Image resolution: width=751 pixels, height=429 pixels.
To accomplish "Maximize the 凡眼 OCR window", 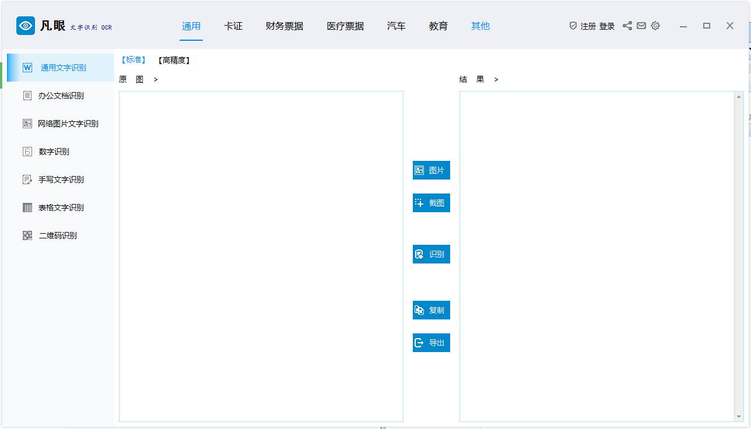I will [707, 26].
